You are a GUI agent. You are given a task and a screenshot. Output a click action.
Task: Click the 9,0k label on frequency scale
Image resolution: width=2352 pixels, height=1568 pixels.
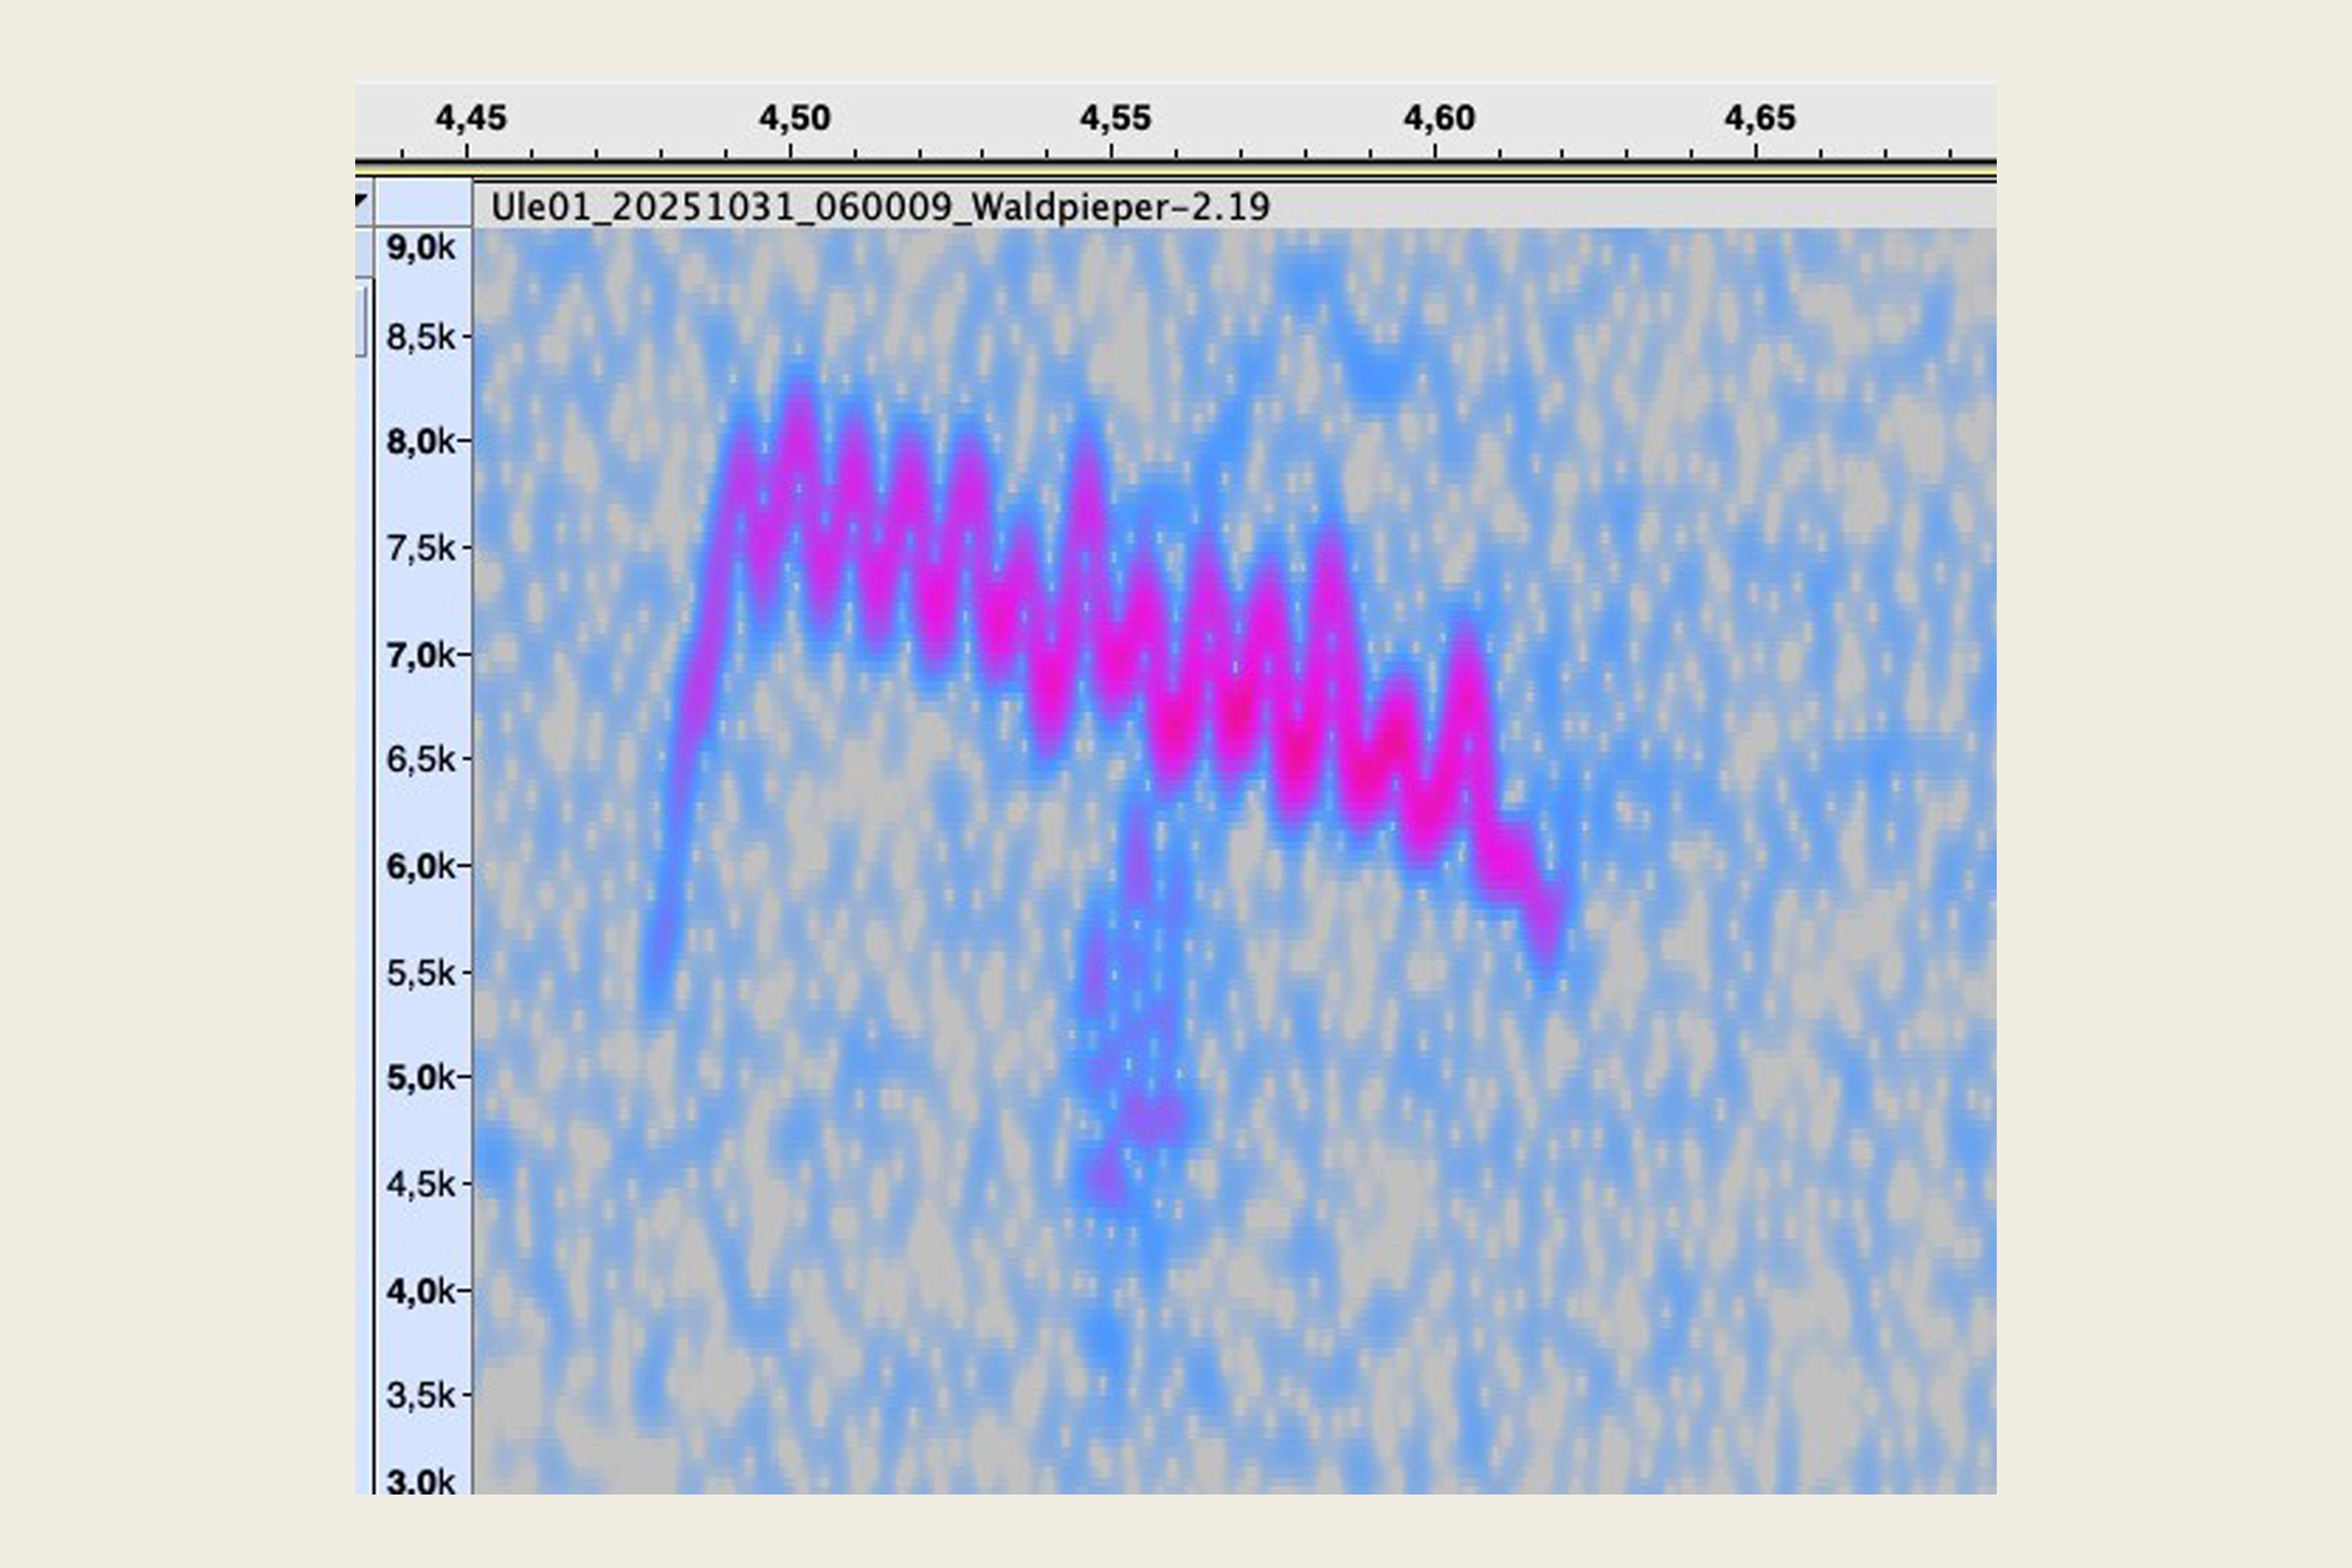click(x=420, y=247)
